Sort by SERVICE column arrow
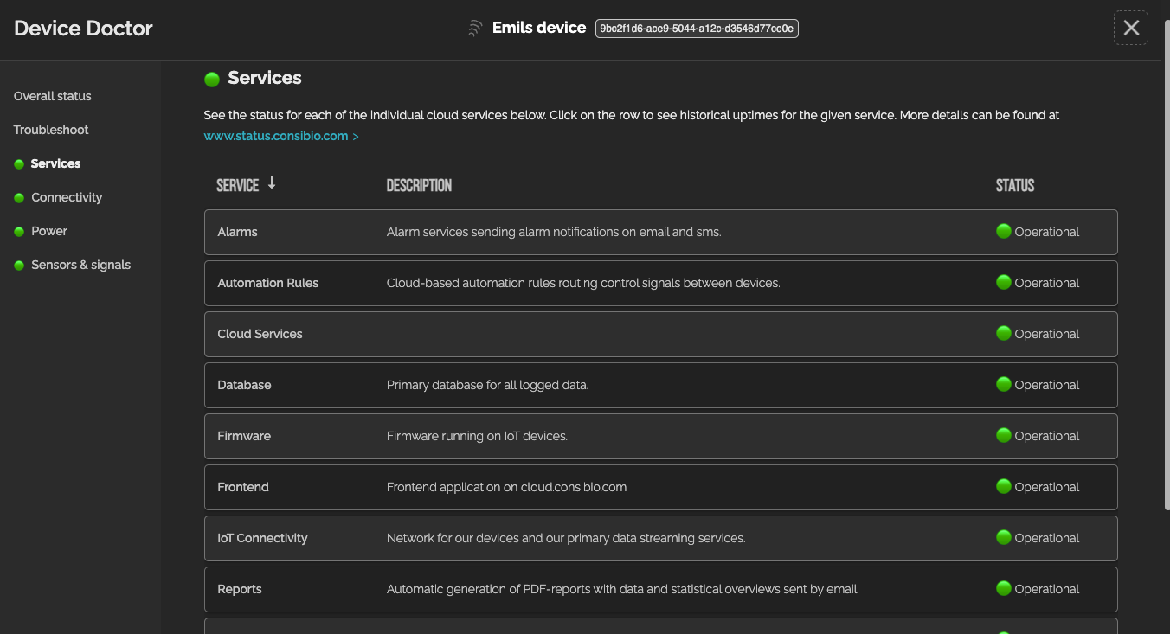 point(272,183)
